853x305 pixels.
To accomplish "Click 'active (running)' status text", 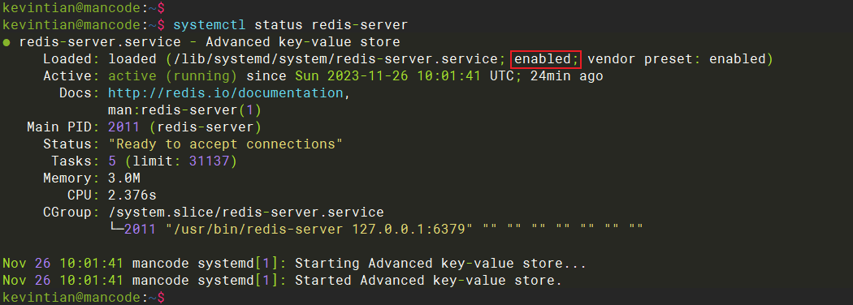I will [173, 76].
